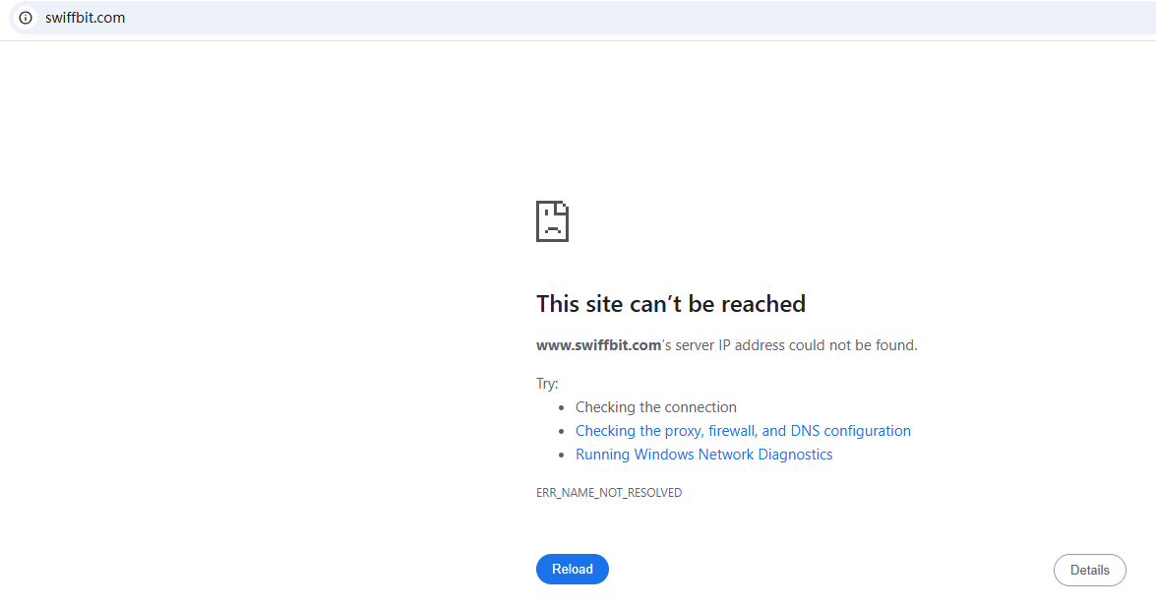Run Windows Network Diagnostics link
The height and width of the screenshot is (609, 1156).
pos(703,455)
